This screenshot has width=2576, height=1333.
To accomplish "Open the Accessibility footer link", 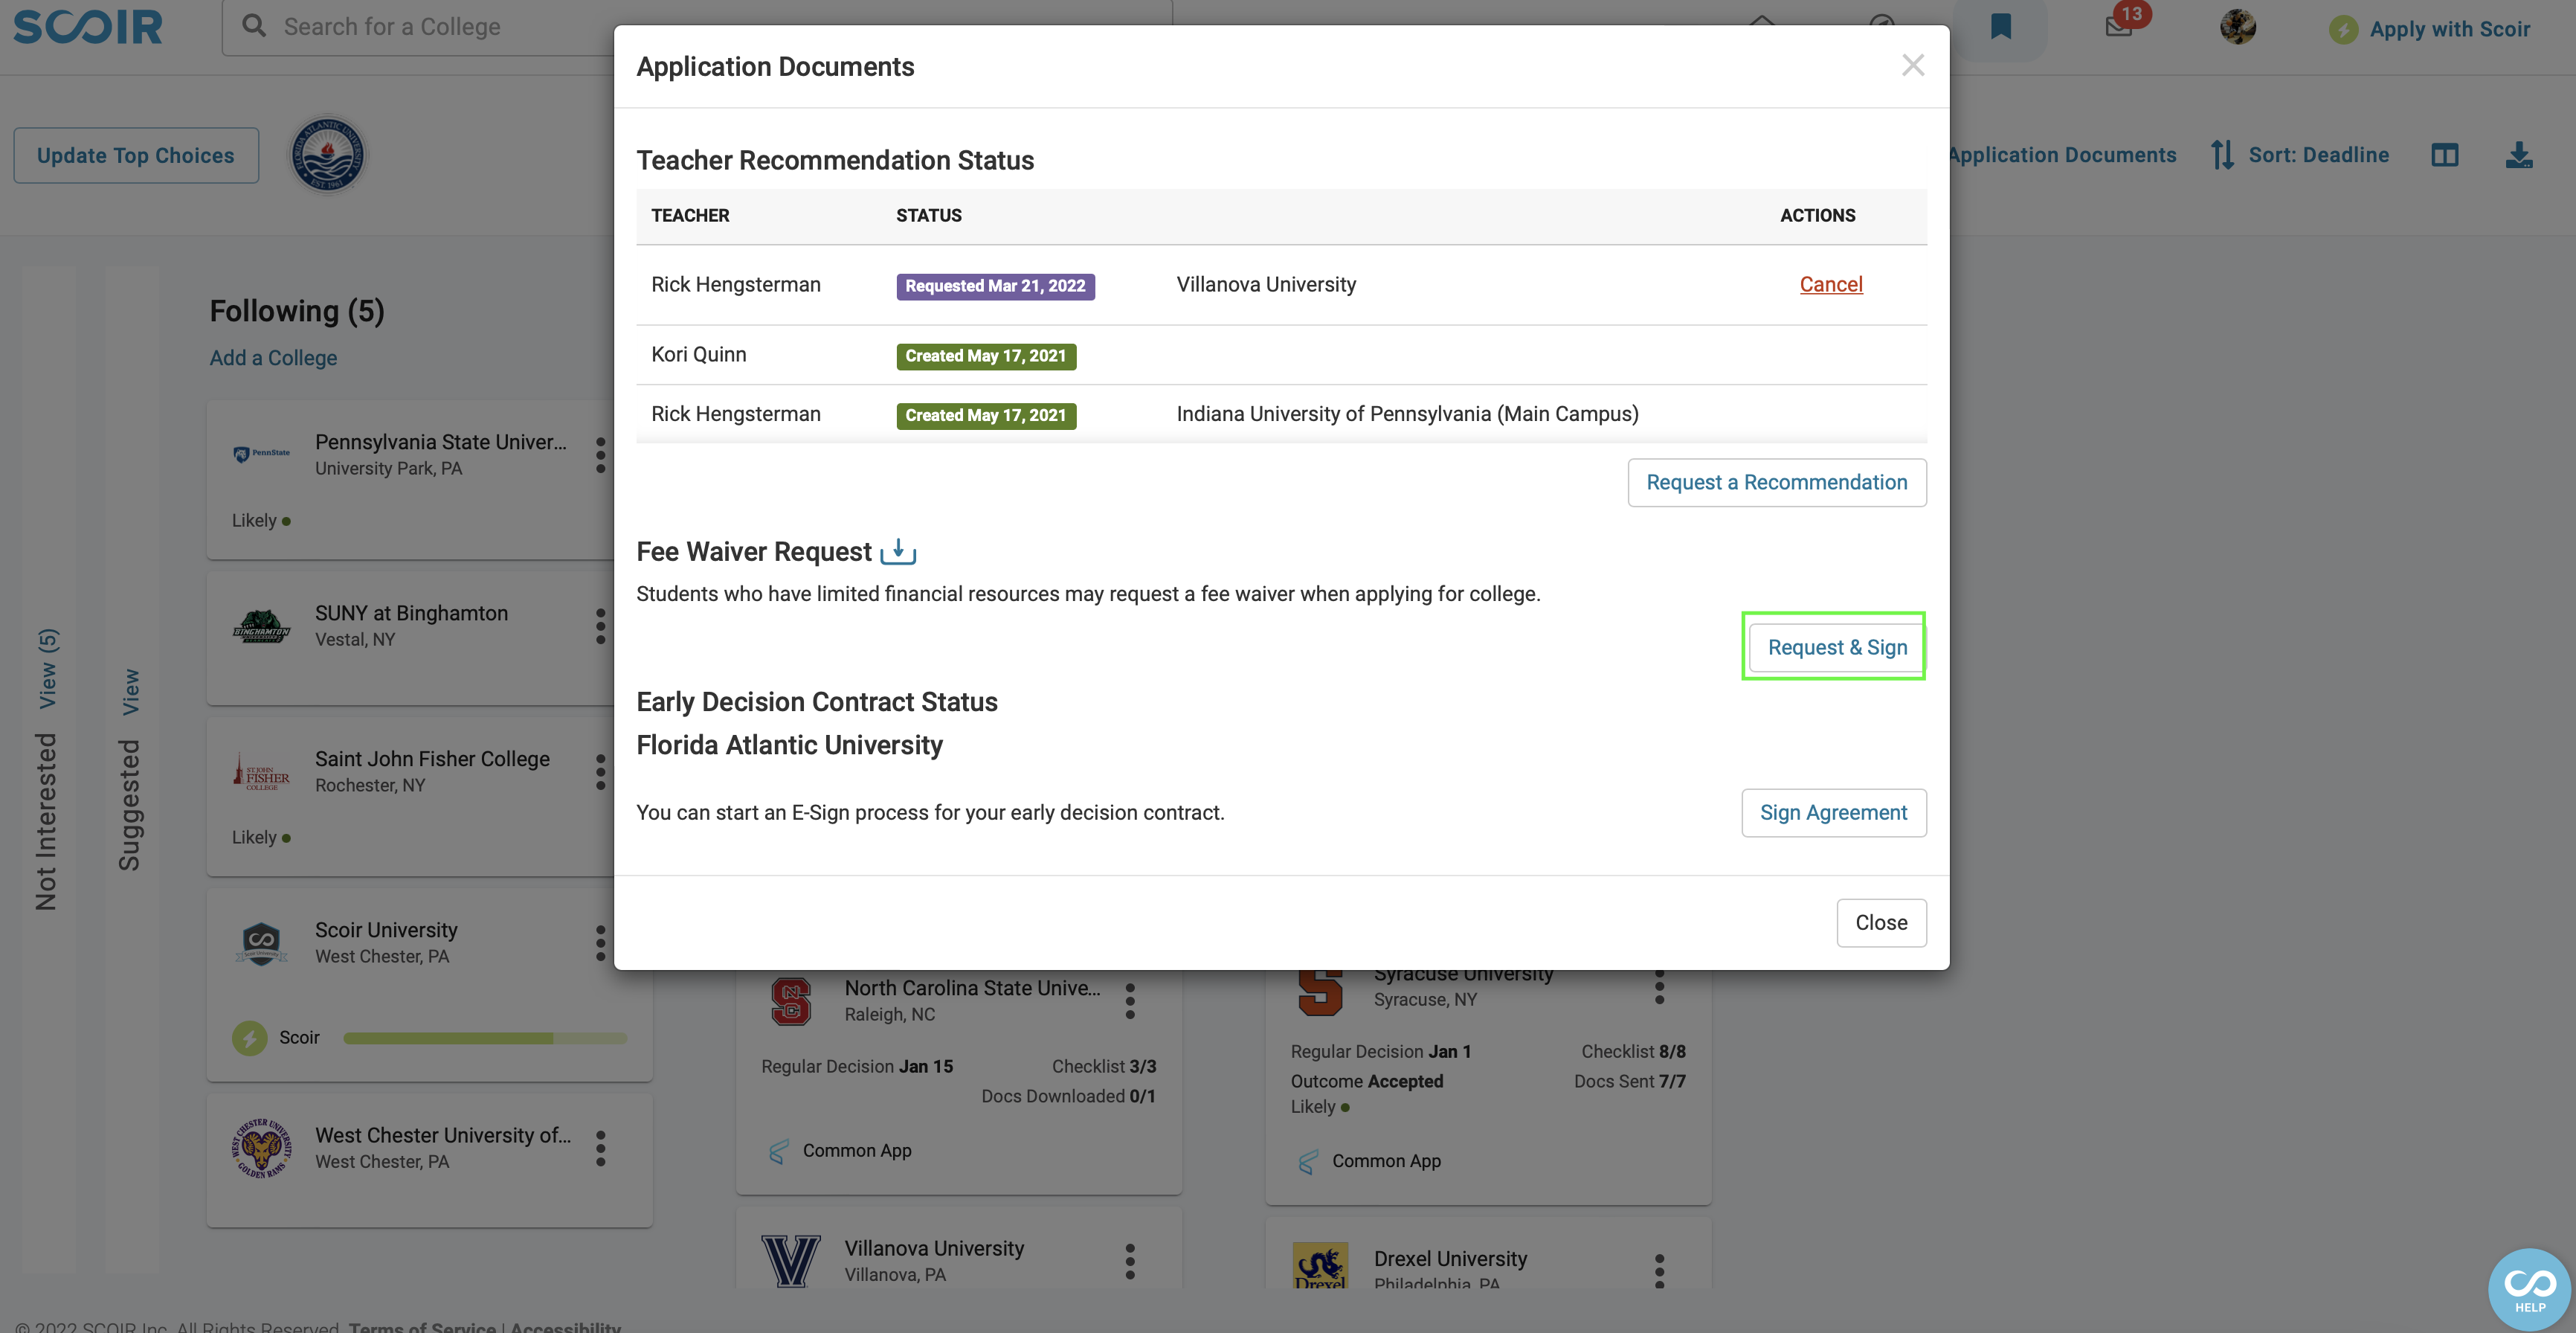I will point(565,1327).
